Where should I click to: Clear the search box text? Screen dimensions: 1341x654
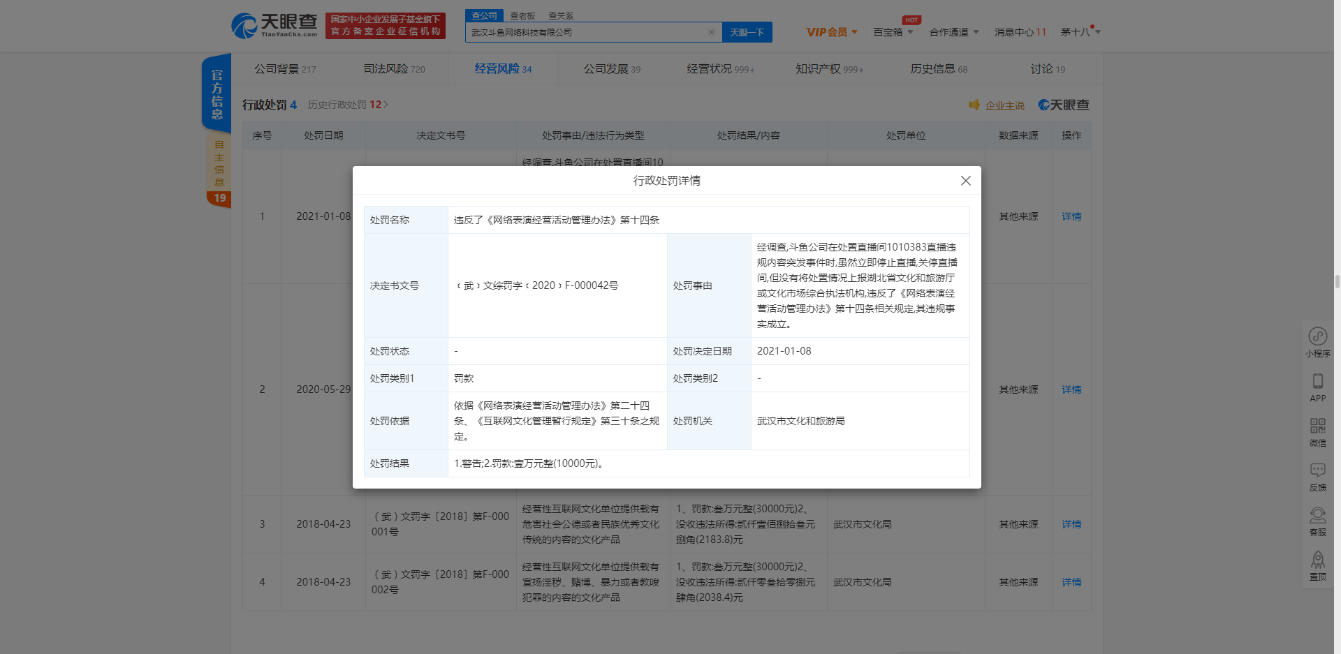click(x=711, y=32)
